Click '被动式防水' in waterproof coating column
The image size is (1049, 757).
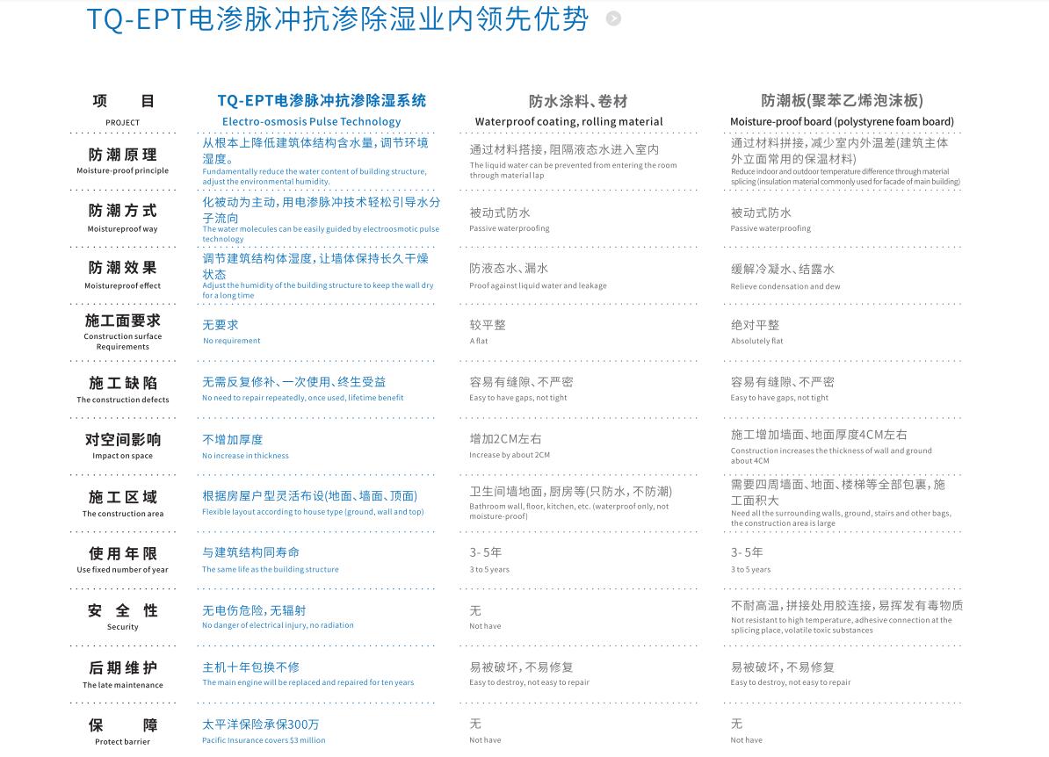pos(500,213)
